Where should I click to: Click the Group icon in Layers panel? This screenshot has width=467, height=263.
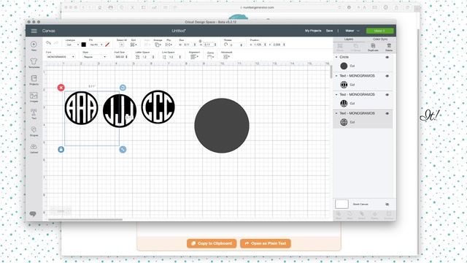click(340, 45)
